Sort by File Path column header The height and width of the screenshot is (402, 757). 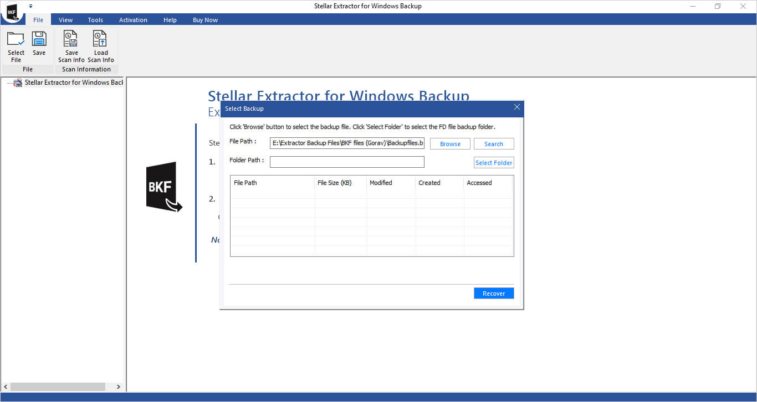(273, 183)
